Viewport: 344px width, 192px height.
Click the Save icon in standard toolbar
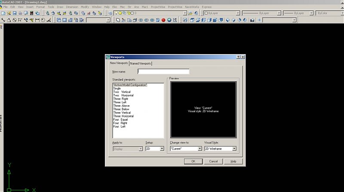(15, 13)
